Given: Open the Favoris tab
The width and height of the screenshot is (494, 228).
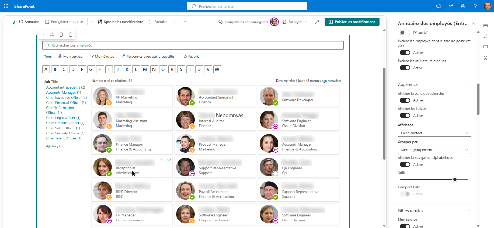Looking at the screenshot, I should click(x=191, y=57).
